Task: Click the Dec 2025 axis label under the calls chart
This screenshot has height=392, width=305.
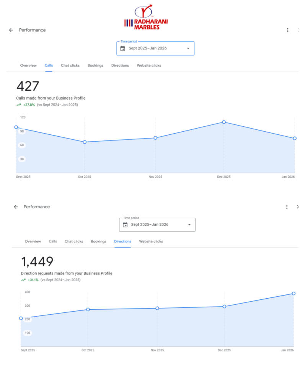Action: point(224,177)
